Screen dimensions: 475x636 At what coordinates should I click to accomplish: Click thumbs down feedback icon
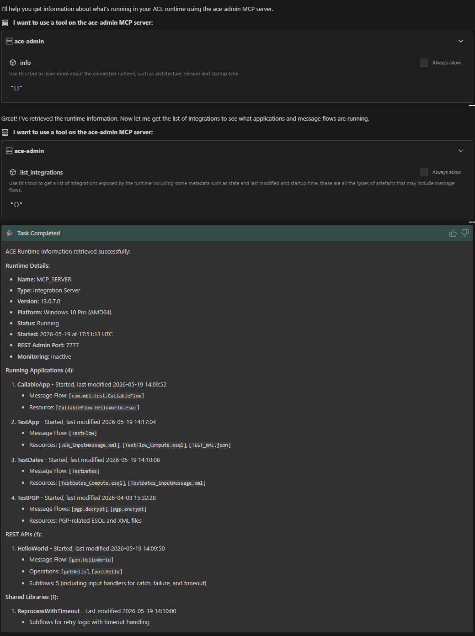465,233
